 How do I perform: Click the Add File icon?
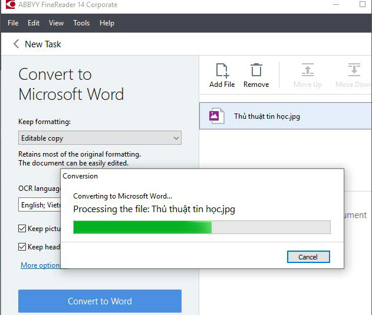222,70
